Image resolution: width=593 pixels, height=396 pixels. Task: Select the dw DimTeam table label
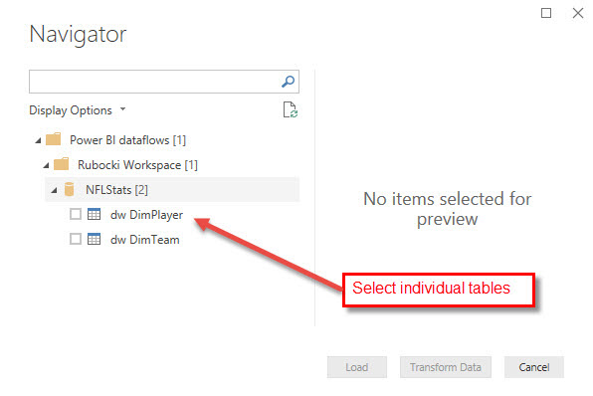point(145,240)
